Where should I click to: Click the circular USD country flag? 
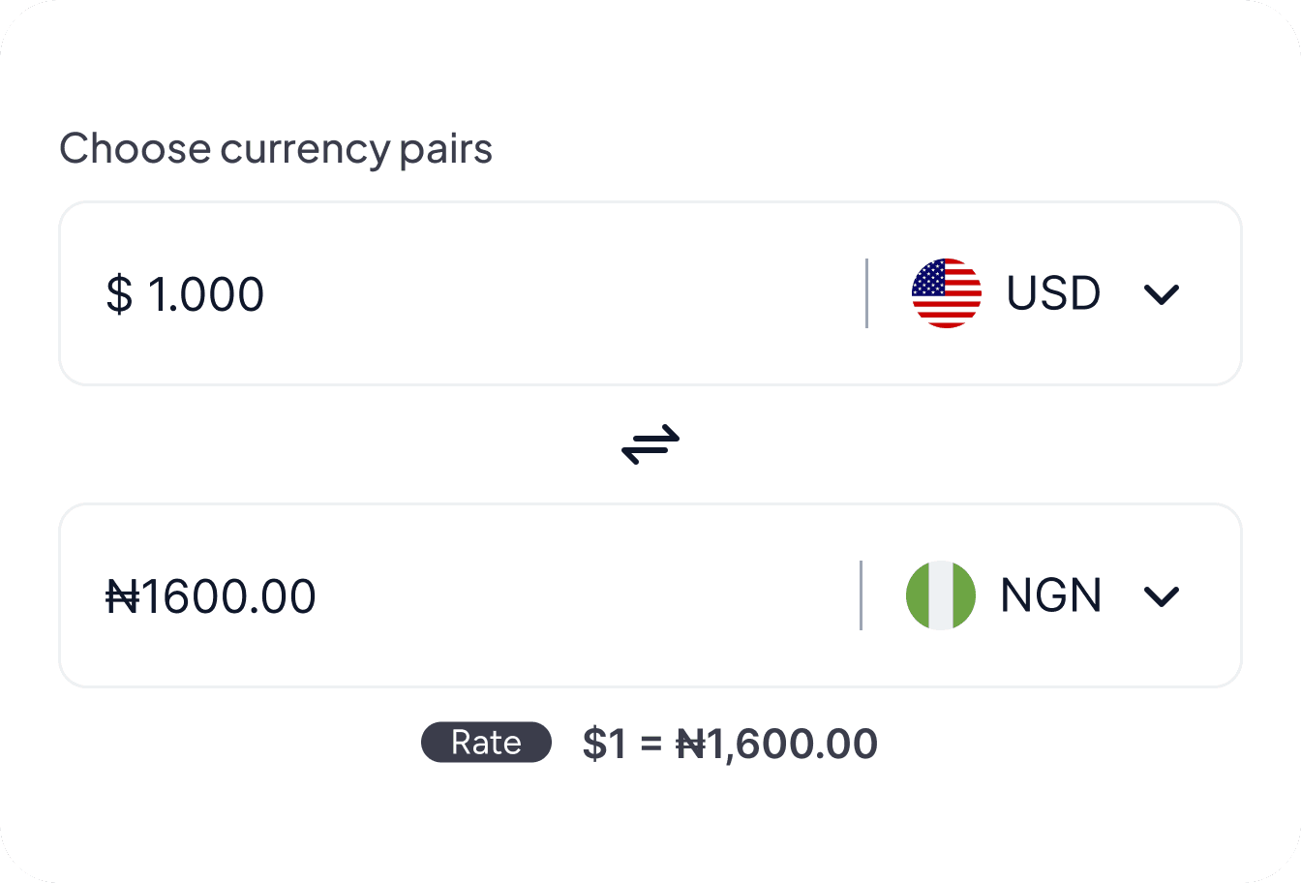coord(947,293)
